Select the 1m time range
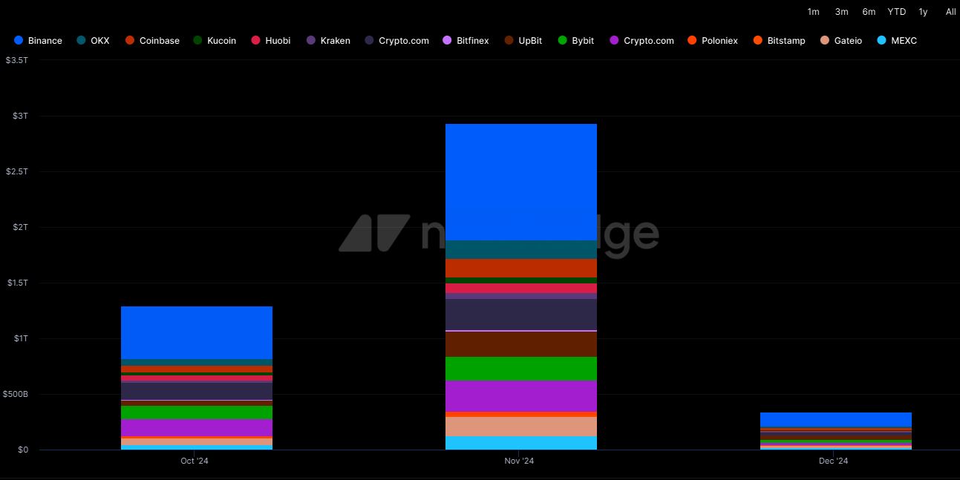Screen dimensions: 960x480 tap(813, 12)
